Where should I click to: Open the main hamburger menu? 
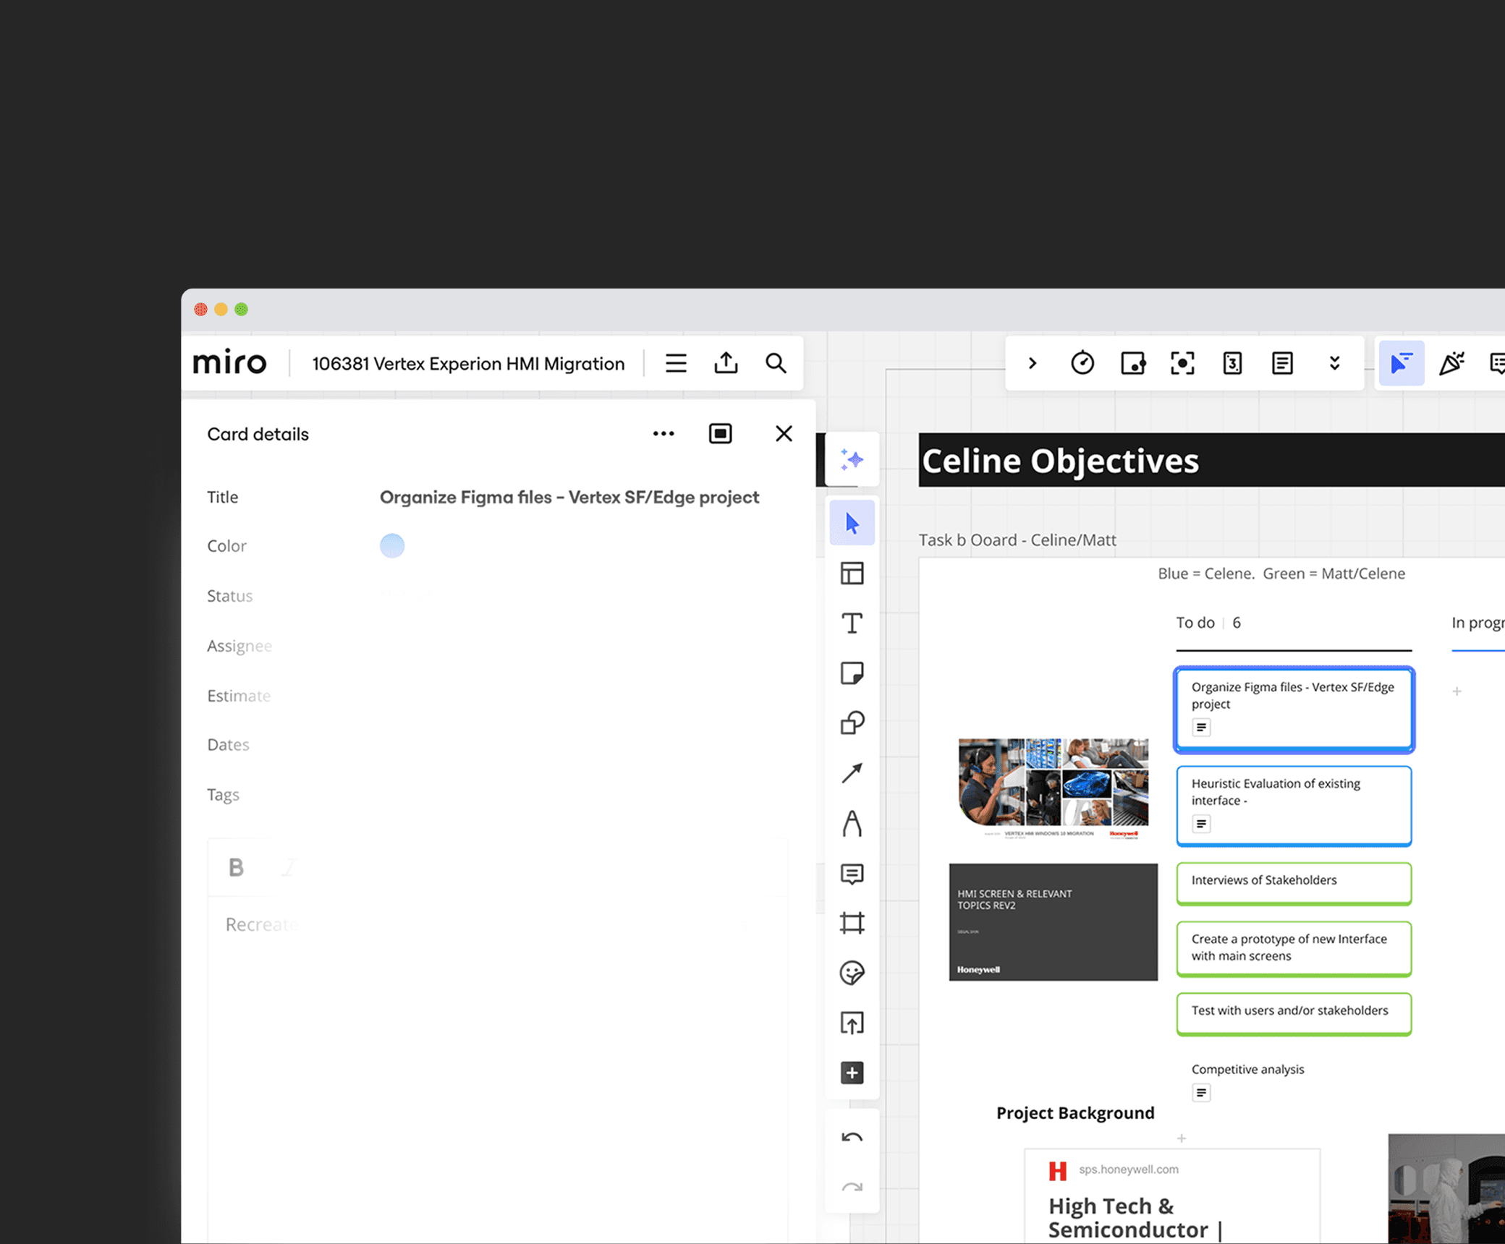[676, 363]
